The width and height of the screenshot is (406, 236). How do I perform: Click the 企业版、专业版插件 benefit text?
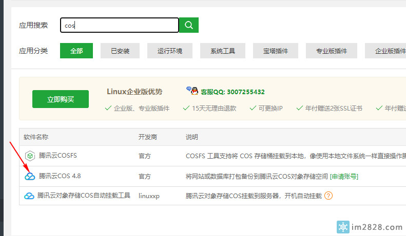142,109
